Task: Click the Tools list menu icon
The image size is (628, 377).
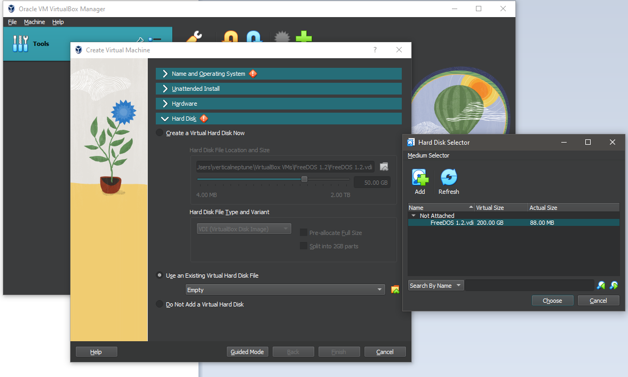Action: 154,40
